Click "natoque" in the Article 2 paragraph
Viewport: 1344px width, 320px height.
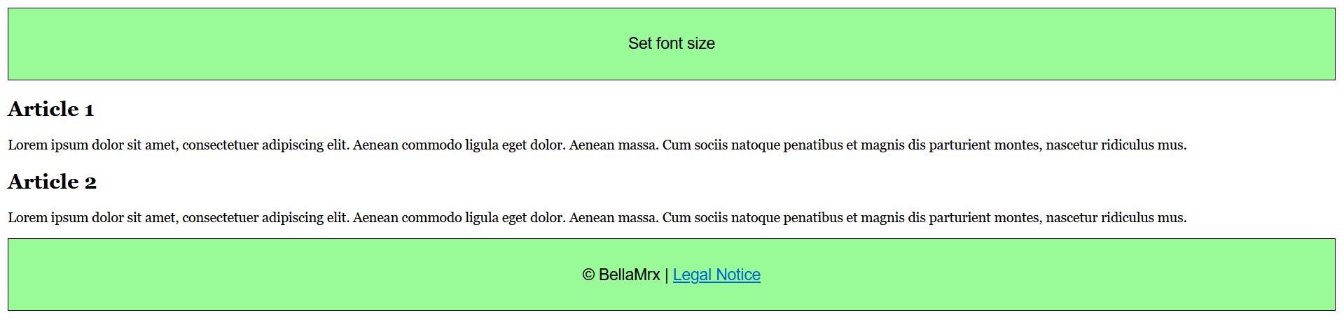click(755, 218)
